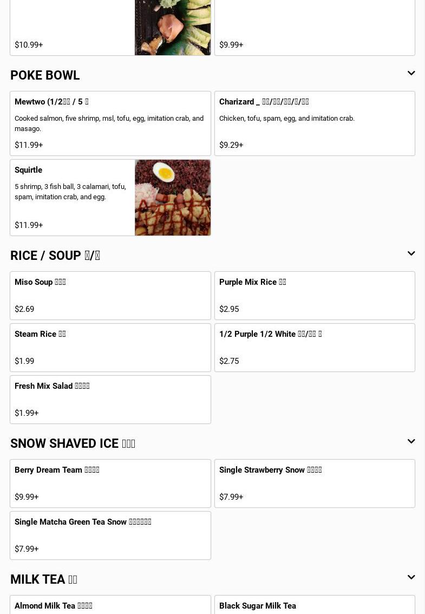Choose Single Strawberry Snow item
The width and height of the screenshot is (425, 614).
coord(315,484)
